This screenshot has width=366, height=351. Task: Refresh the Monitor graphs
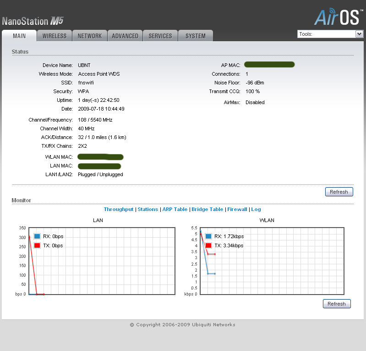[337, 304]
